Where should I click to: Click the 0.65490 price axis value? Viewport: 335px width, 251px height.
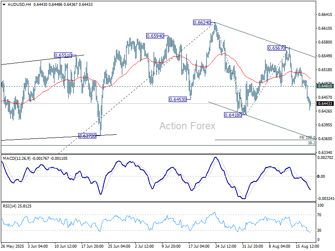click(x=325, y=56)
